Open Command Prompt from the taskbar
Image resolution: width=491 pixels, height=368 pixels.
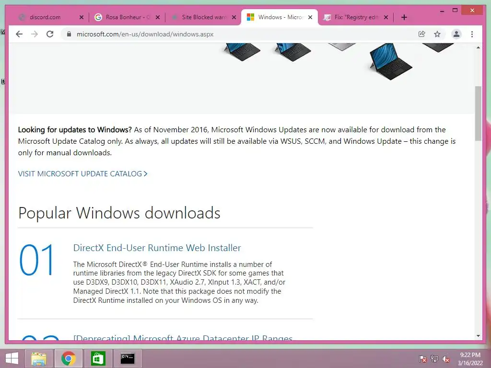click(128, 358)
